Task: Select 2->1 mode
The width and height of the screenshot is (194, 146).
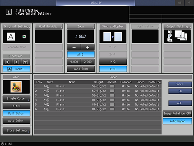Action: 113,55
